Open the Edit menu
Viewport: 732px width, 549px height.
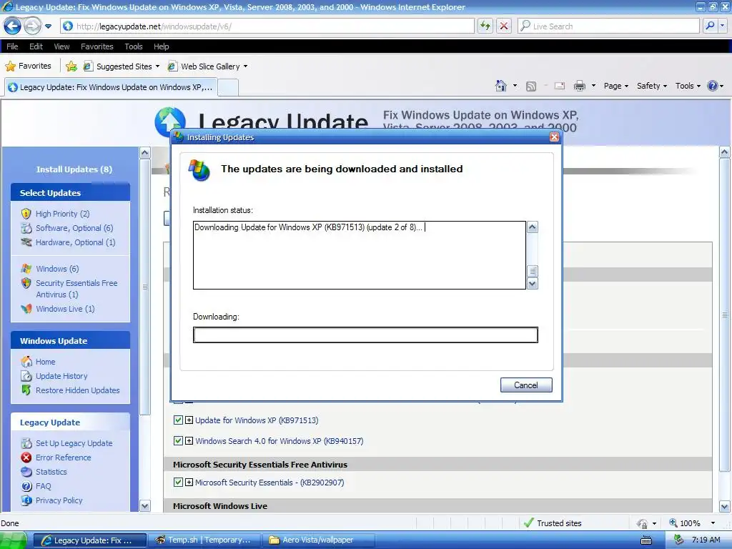click(x=36, y=46)
